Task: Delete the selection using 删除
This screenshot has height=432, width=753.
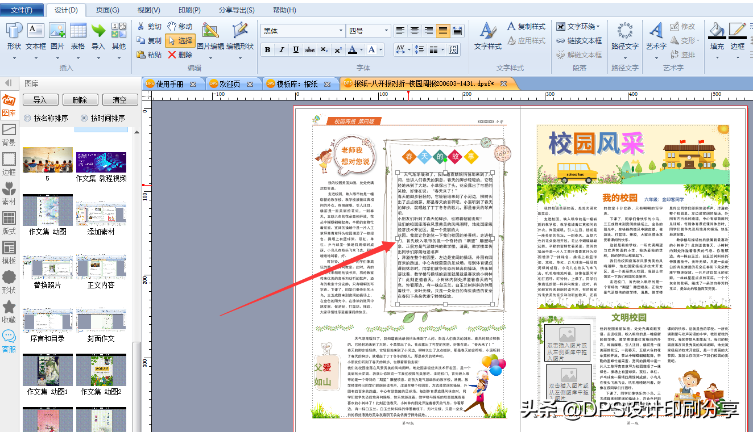Action: click(x=180, y=54)
